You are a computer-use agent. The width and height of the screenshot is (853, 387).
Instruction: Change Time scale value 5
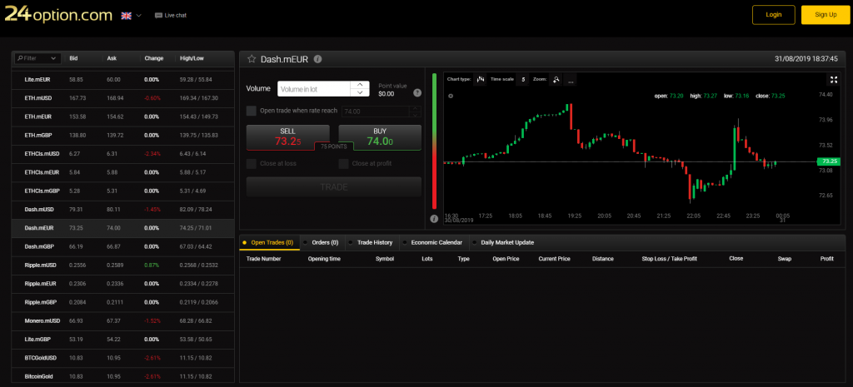pyautogui.click(x=522, y=79)
